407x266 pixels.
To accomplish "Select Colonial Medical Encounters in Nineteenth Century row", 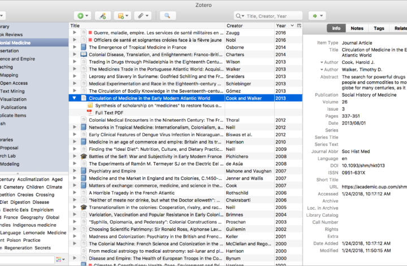I will click(x=185, y=120).
